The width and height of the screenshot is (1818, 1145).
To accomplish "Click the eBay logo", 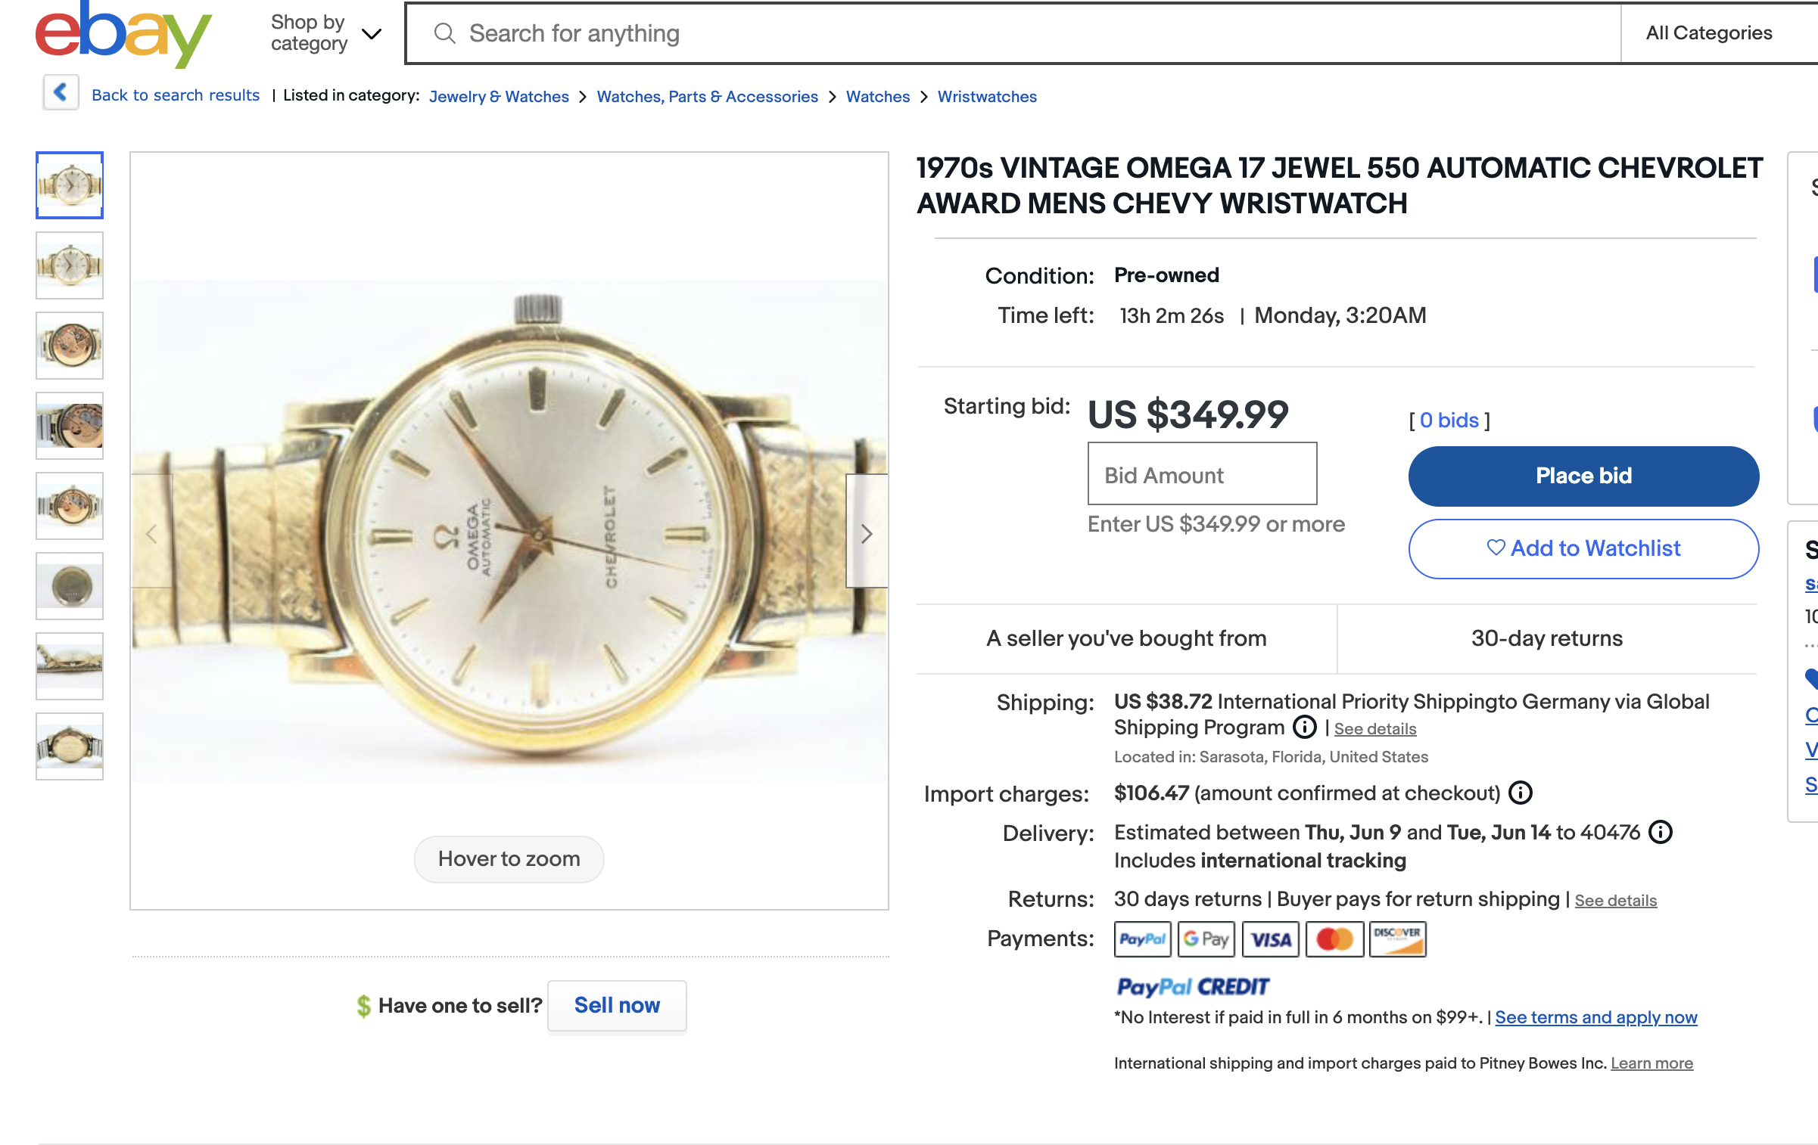I will 123,34.
